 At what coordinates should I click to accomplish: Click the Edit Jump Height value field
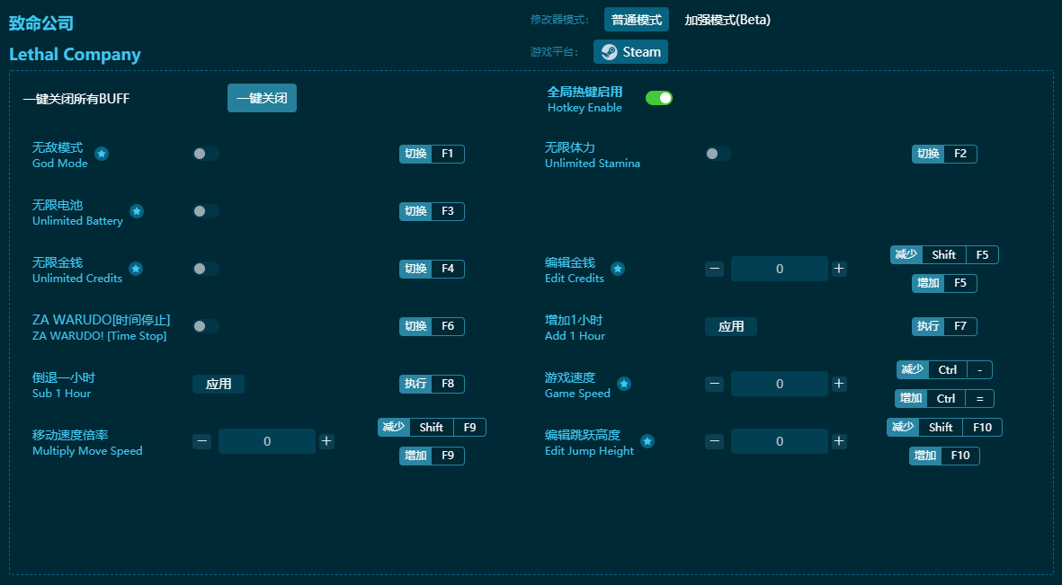779,441
